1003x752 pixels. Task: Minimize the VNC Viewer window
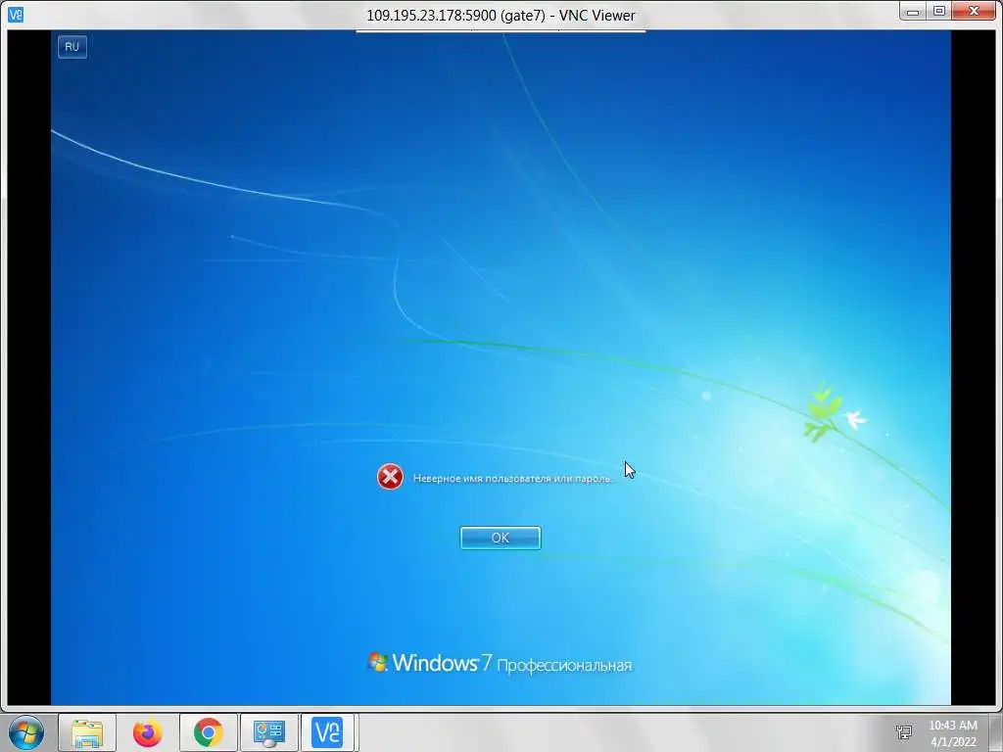(x=913, y=11)
